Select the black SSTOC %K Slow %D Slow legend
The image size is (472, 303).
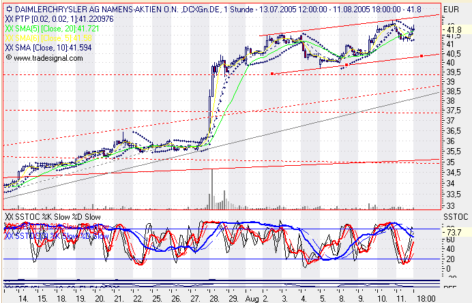click(x=53, y=217)
